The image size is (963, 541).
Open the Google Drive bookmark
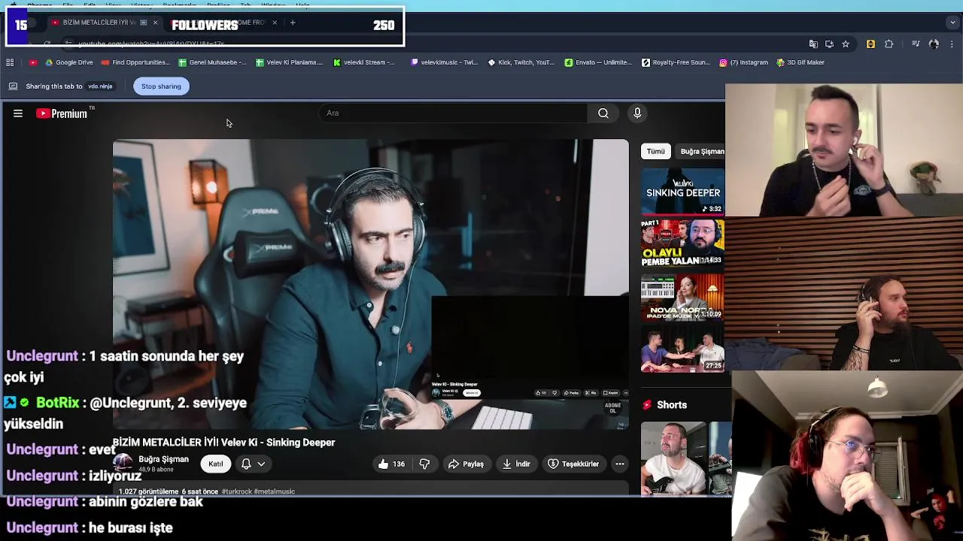[68, 62]
